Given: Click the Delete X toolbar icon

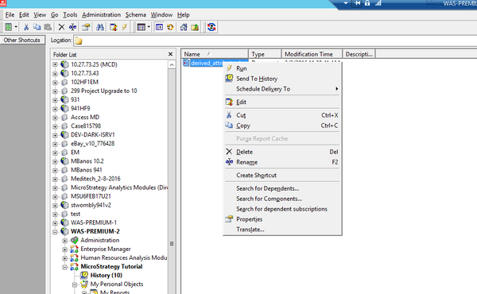Looking at the screenshot, I should coord(61,27).
